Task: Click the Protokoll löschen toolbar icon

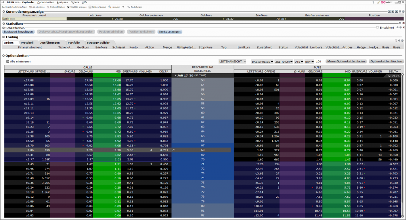Action: tap(48, 7)
